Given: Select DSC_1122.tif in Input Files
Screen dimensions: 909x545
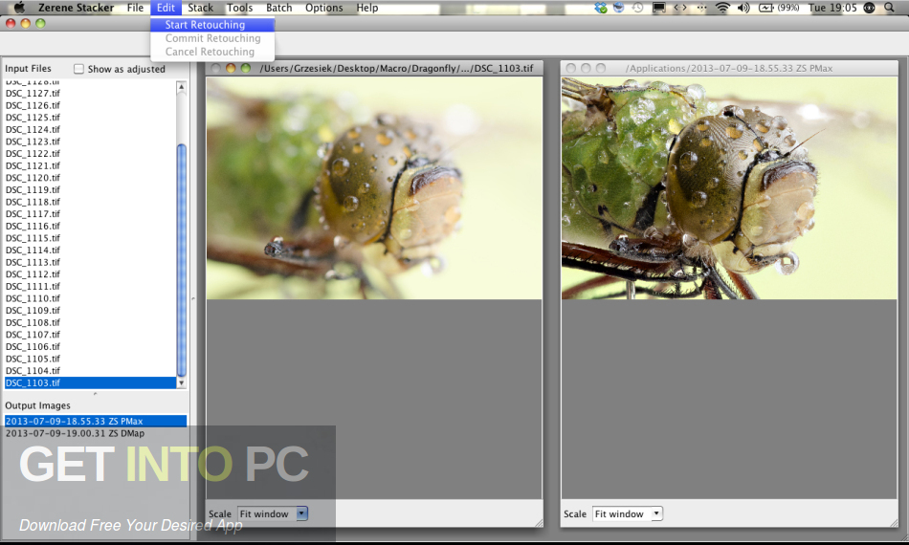Looking at the screenshot, I should coord(91,154).
